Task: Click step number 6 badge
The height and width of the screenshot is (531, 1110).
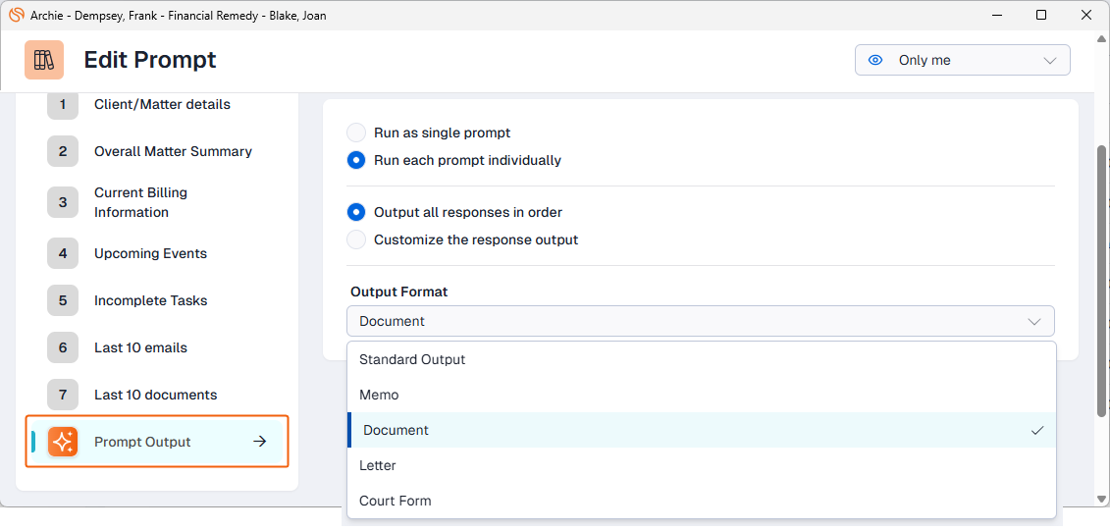Action: 63,347
